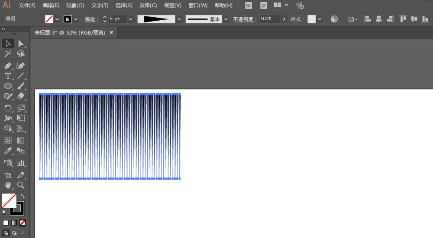Select the Type tool
Image resolution: width=433 pixels, height=238 pixels.
pos(8,76)
